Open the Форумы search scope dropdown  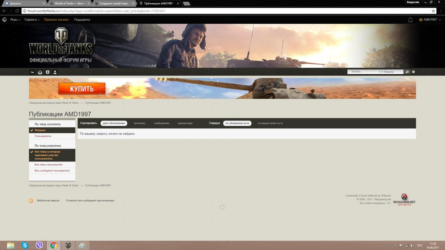click(391, 72)
